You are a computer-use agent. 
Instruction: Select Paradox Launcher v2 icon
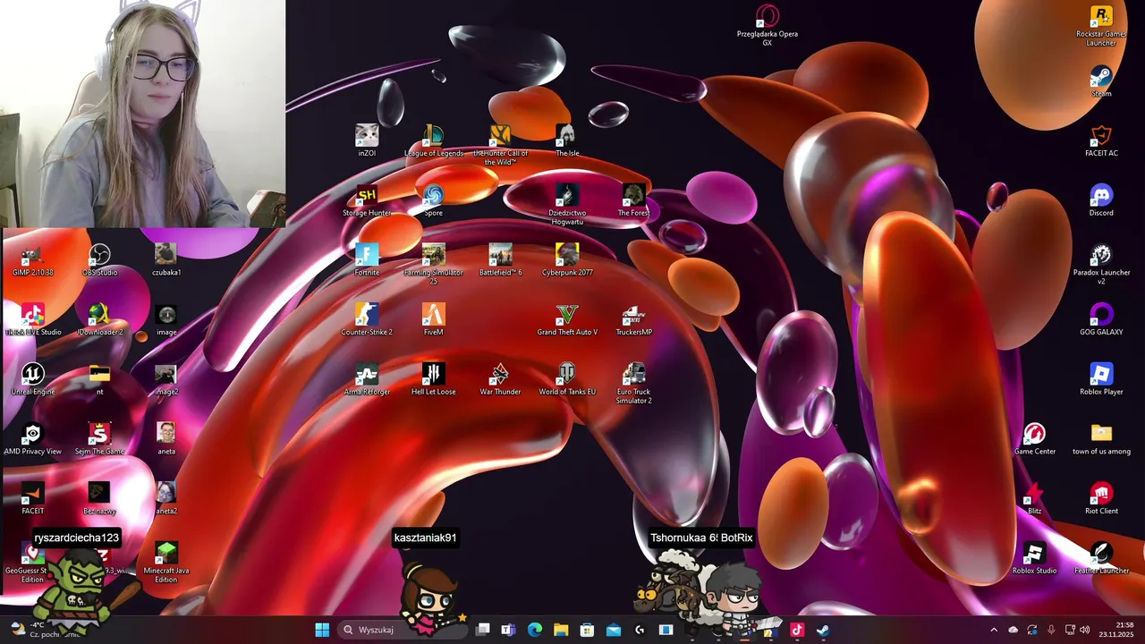click(1101, 265)
